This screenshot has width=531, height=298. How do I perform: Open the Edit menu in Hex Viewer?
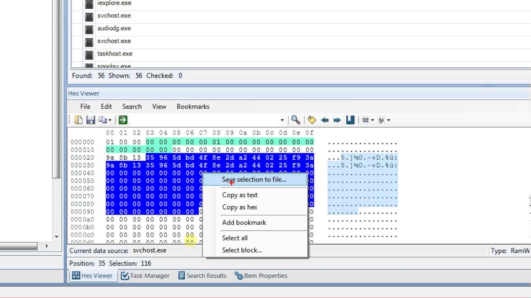click(x=106, y=106)
